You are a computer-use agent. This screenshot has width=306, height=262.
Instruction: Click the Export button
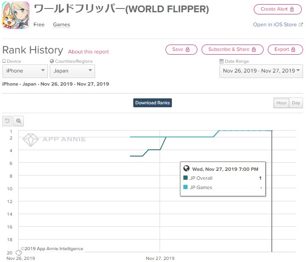click(285, 50)
